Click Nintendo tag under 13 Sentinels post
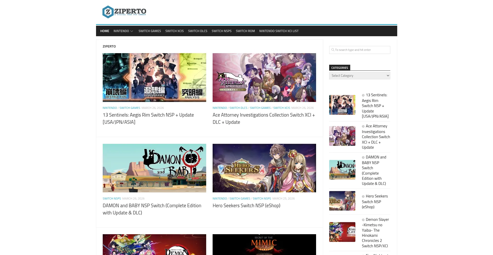 pyautogui.click(x=110, y=108)
